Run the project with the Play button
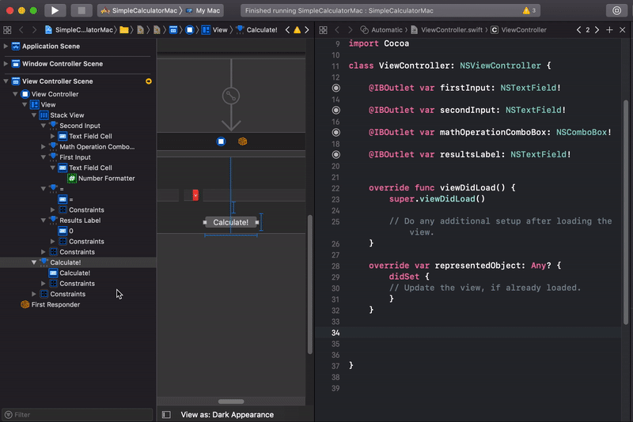633x422 pixels. click(x=55, y=10)
